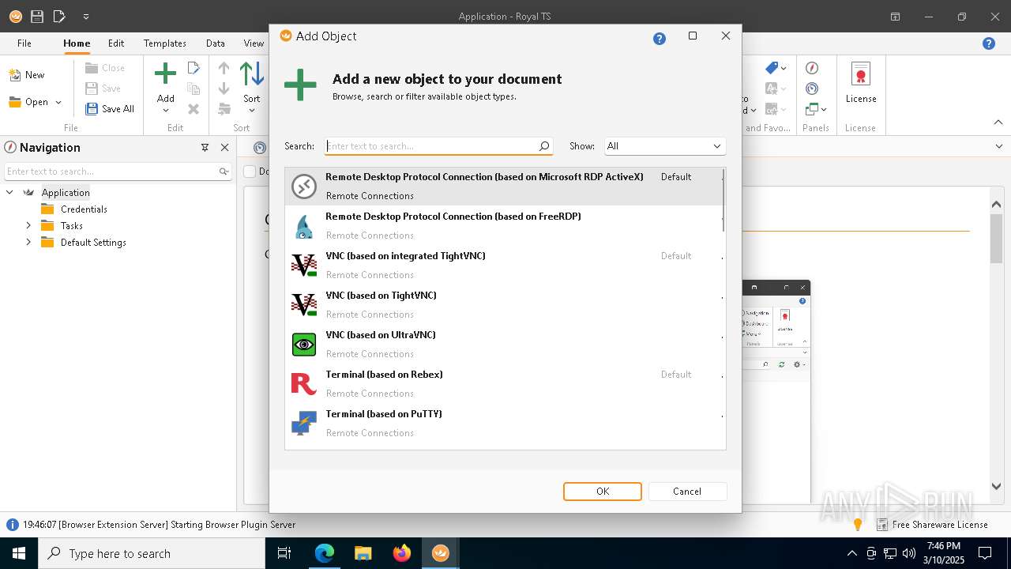Open the Show filter combo box set to All

[664, 146]
